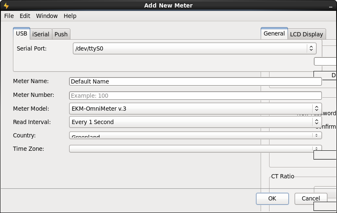This screenshot has height=213, width=337.
Task: Select the USB connection tab
Action: pos(21,34)
